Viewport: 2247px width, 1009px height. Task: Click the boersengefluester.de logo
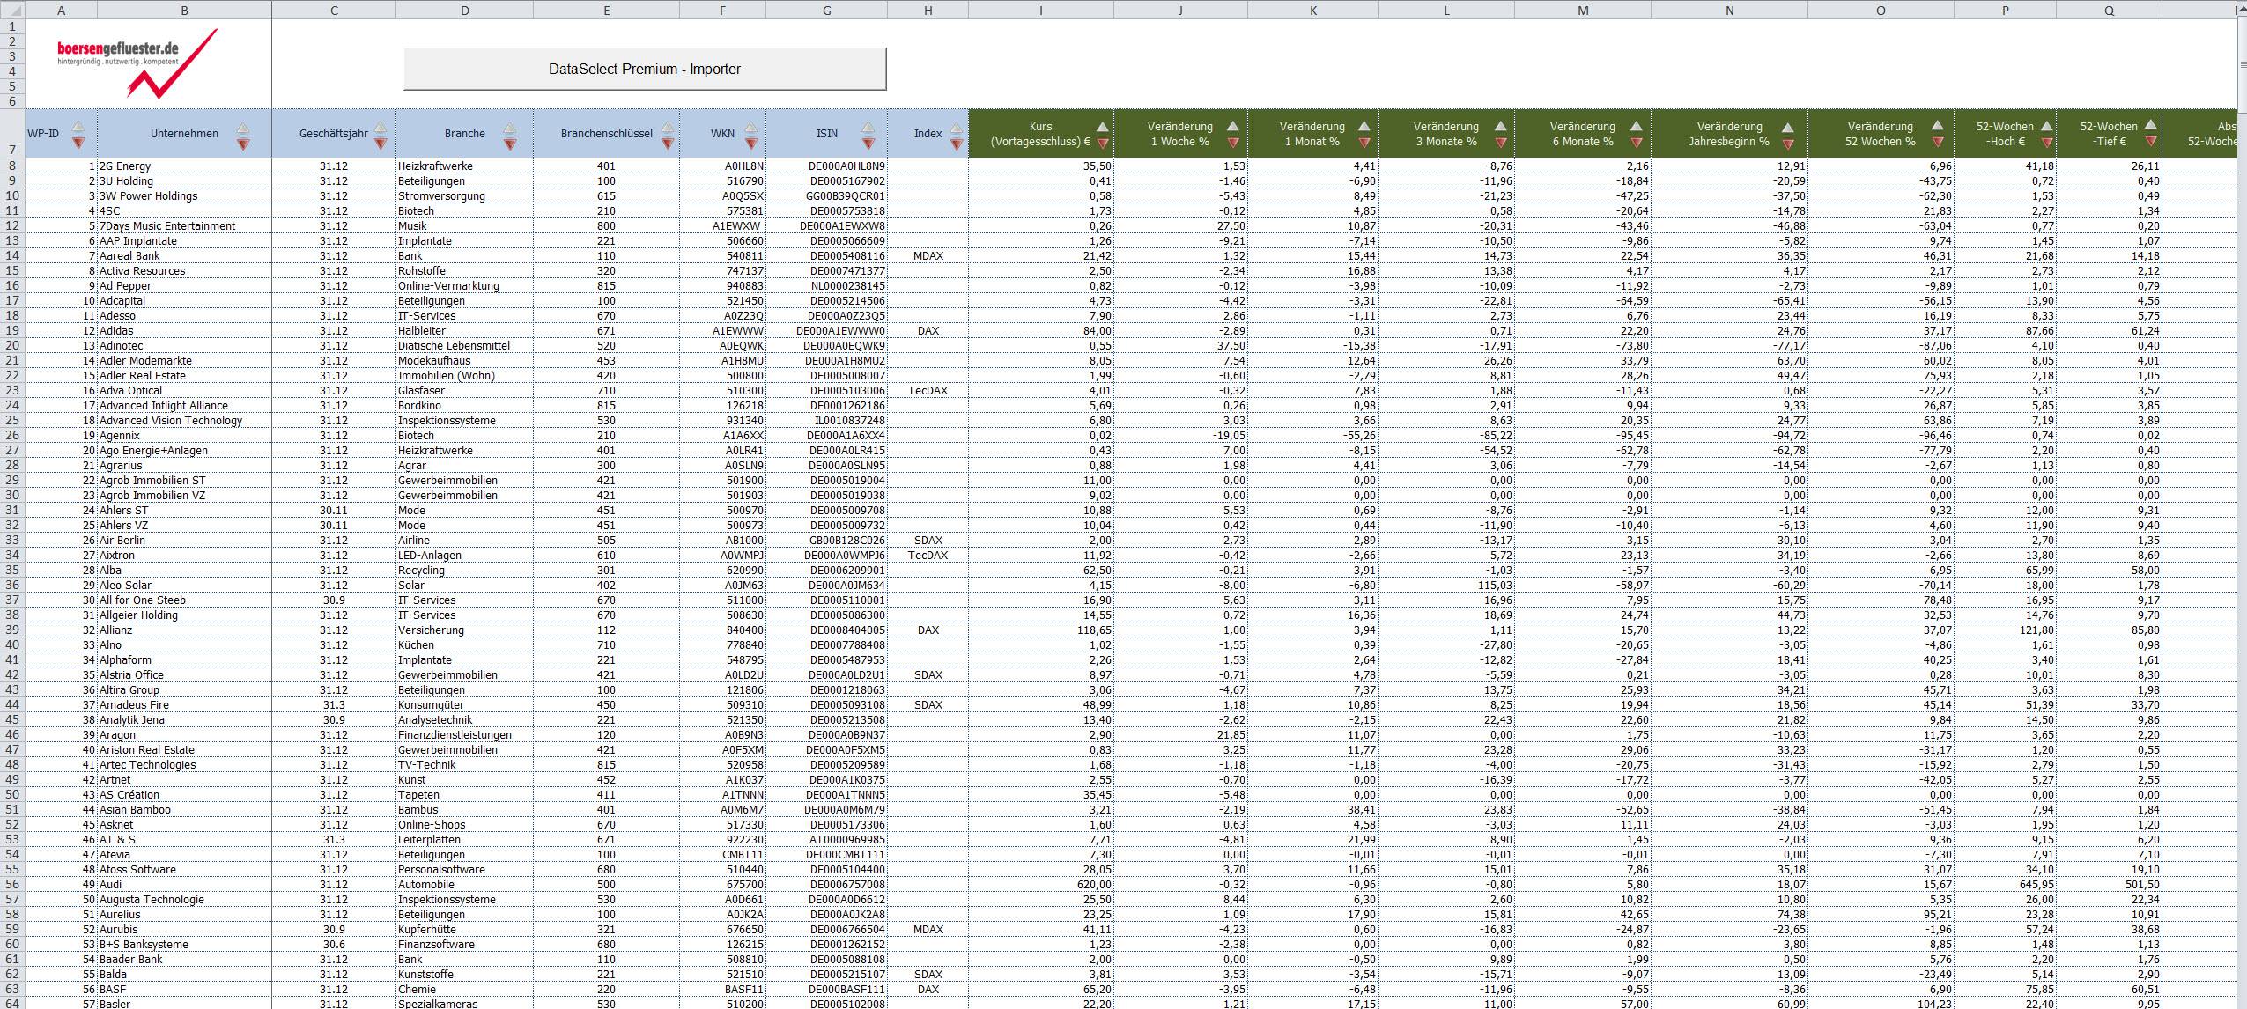(137, 62)
